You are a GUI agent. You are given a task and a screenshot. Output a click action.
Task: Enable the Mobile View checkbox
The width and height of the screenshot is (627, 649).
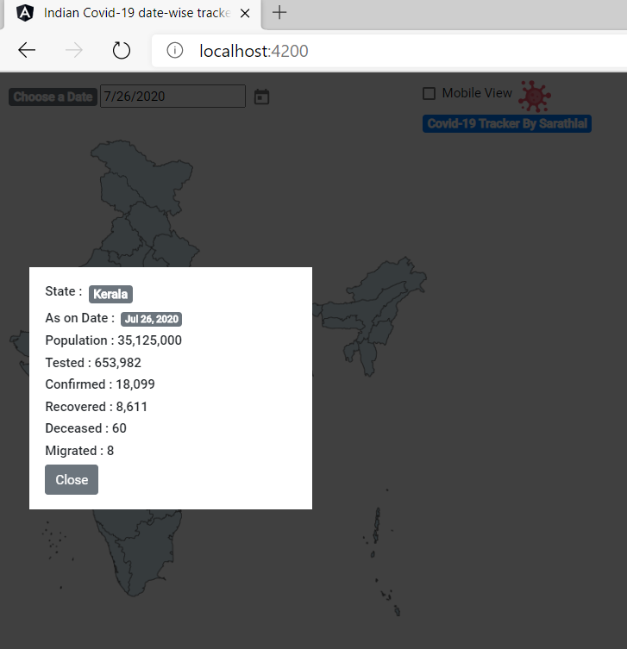429,94
